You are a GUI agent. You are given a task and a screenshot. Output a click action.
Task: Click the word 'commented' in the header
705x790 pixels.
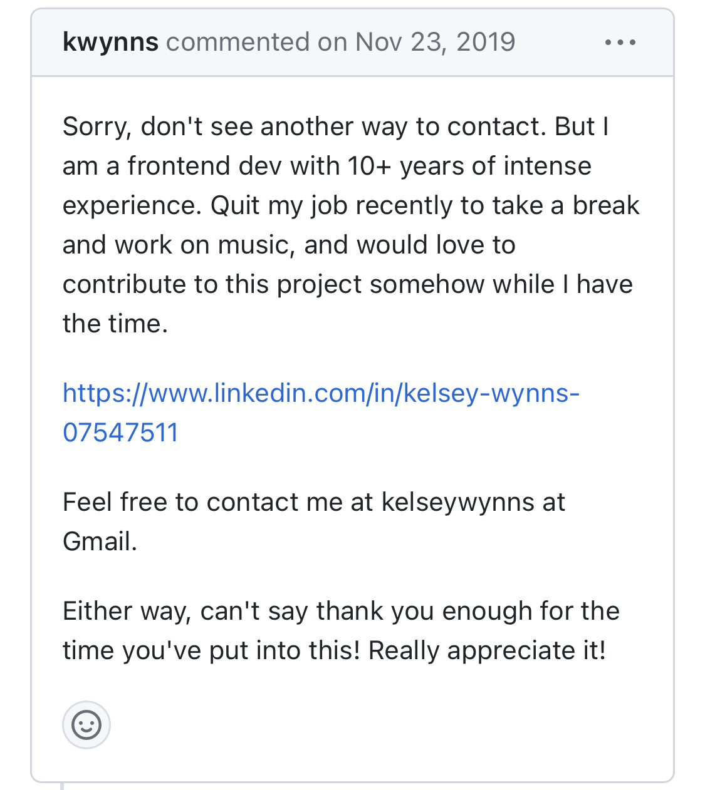(x=238, y=43)
